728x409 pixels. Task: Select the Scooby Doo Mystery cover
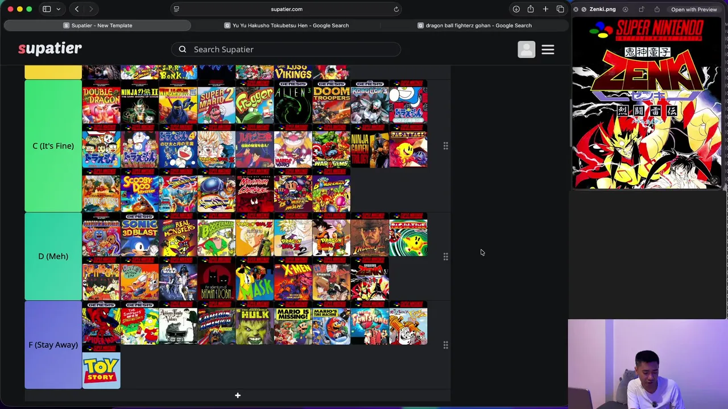[x=139, y=190]
